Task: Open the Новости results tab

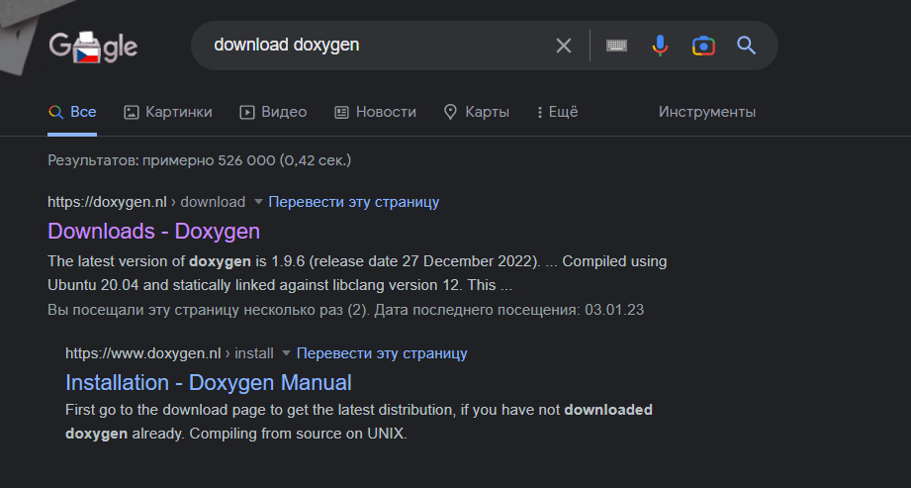Action: point(375,112)
